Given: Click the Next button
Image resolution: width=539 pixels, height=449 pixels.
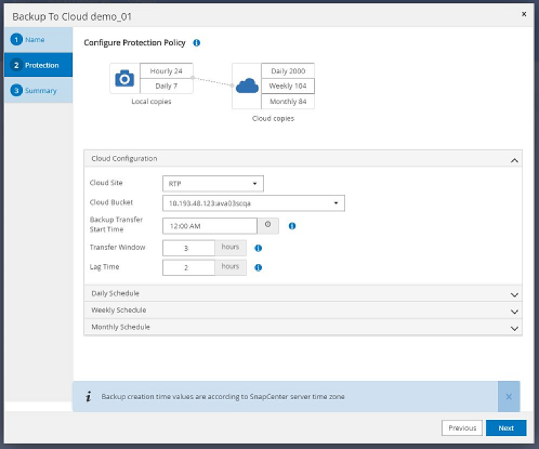Looking at the screenshot, I should coord(506,428).
